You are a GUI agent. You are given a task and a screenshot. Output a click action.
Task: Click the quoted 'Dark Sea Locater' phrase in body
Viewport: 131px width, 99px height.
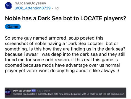[x=86, y=43]
